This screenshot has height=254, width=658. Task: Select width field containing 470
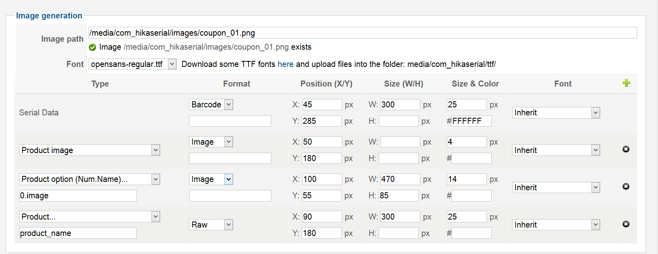(x=400, y=179)
